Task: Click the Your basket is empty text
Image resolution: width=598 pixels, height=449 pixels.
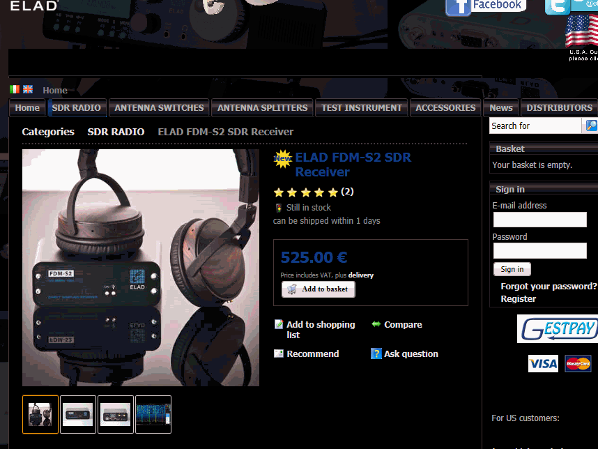Action: coord(532,165)
